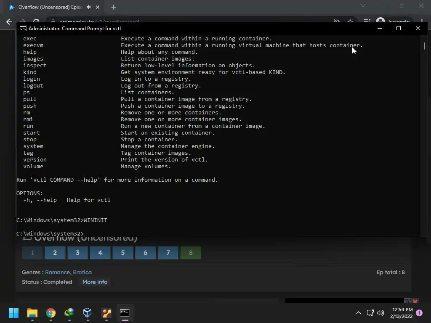Mute the Overflow browser tab audio
Viewport: 431px width, 323px height.
[88, 7]
